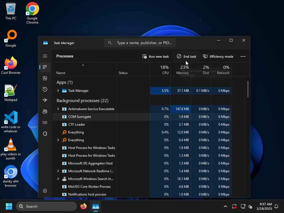Viewport: 284px width, 213px height.
Task: Click the Background processes (22) group header
Action: pos(82,100)
